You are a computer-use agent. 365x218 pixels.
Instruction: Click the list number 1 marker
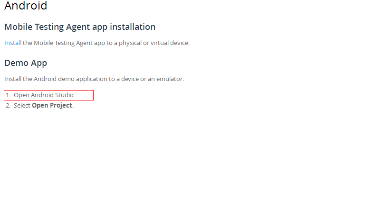point(8,95)
